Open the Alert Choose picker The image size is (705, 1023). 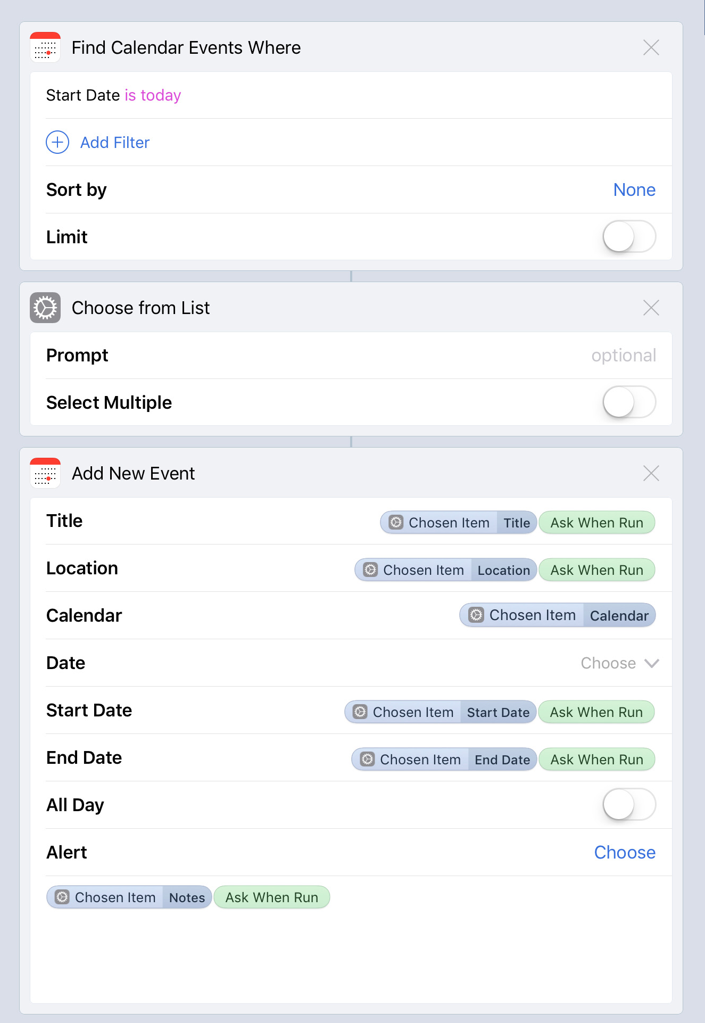click(x=624, y=853)
